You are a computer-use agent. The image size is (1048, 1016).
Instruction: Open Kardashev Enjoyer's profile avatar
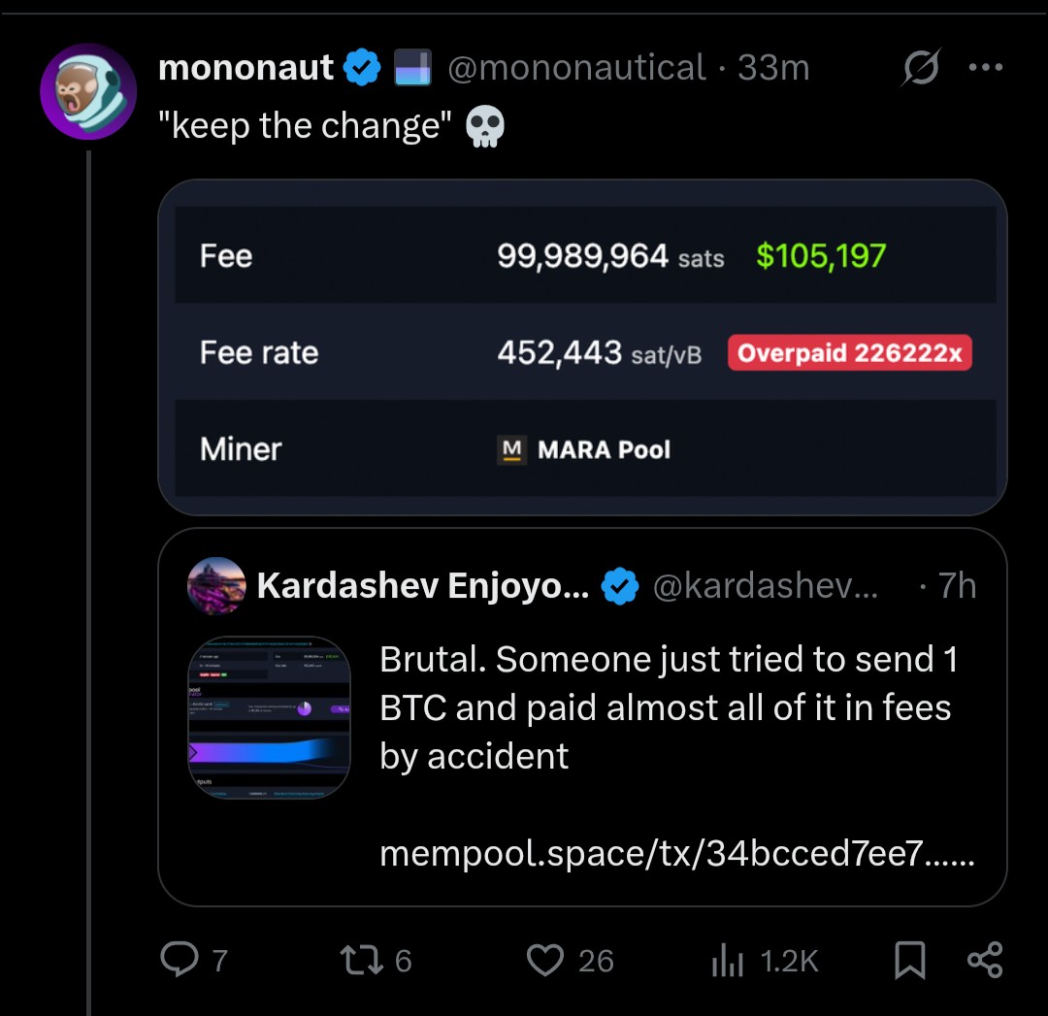(216, 586)
